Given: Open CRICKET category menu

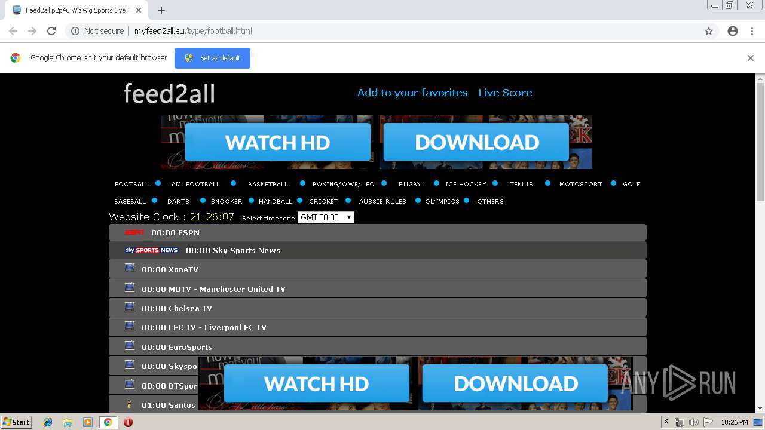Looking at the screenshot, I should [324, 201].
